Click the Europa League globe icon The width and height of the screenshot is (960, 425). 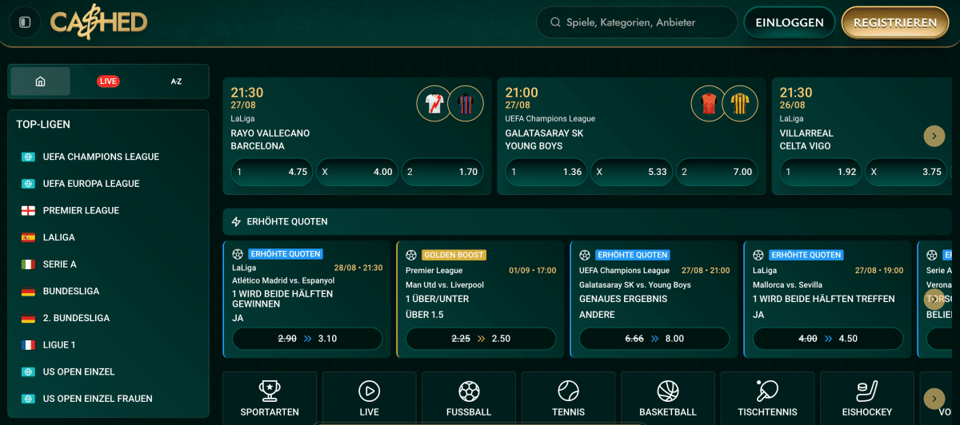coord(28,184)
